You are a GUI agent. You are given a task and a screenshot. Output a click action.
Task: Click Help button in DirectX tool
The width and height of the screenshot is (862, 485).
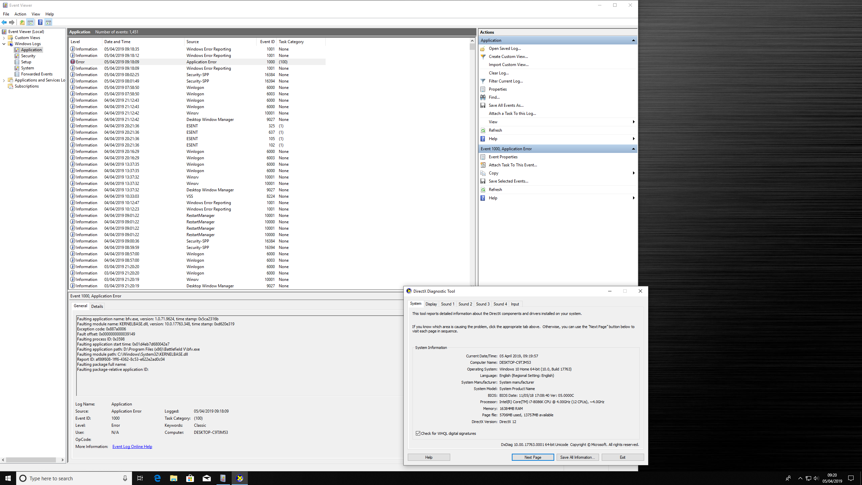tap(429, 457)
